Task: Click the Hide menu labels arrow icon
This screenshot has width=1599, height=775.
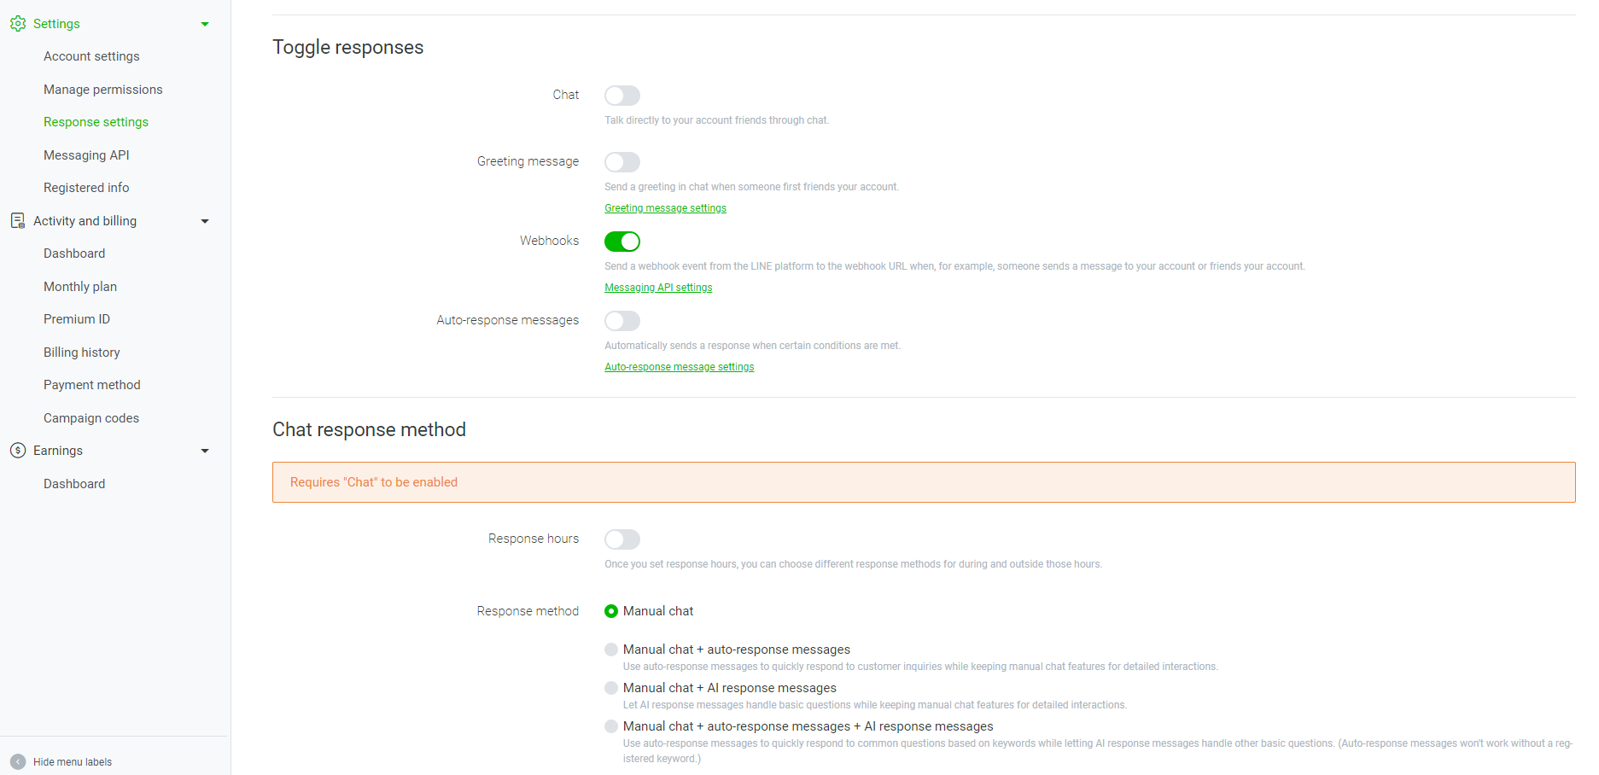Action: click(x=18, y=761)
